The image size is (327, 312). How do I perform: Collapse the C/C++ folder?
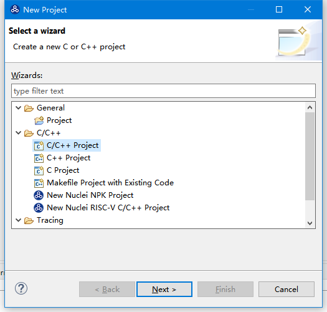point(19,133)
